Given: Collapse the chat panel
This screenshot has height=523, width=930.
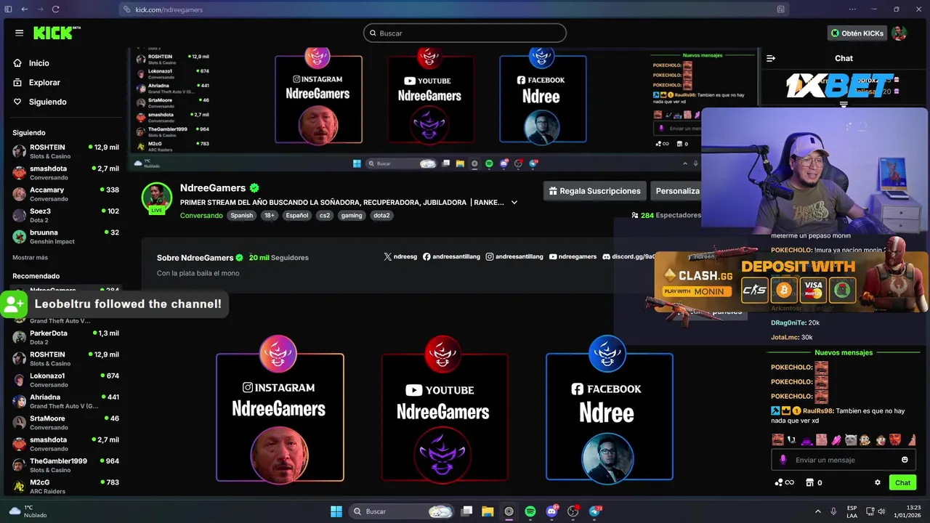Looking at the screenshot, I should 771,58.
